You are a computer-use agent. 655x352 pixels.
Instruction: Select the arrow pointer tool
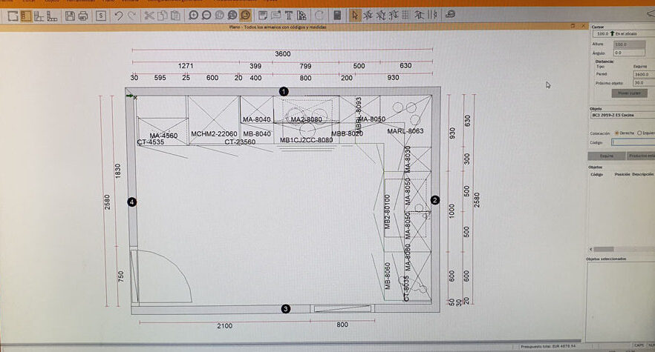point(355,16)
